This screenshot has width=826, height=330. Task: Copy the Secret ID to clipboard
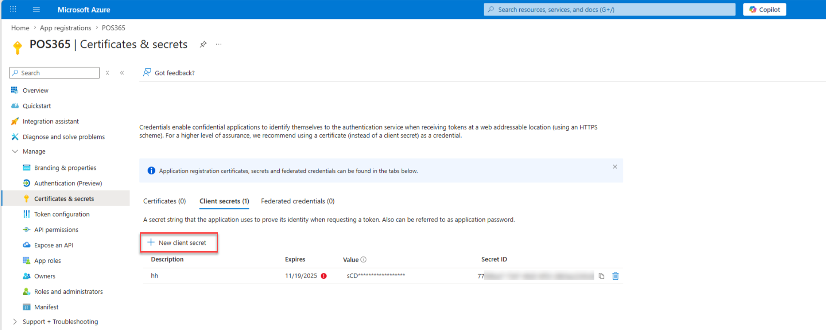click(601, 276)
